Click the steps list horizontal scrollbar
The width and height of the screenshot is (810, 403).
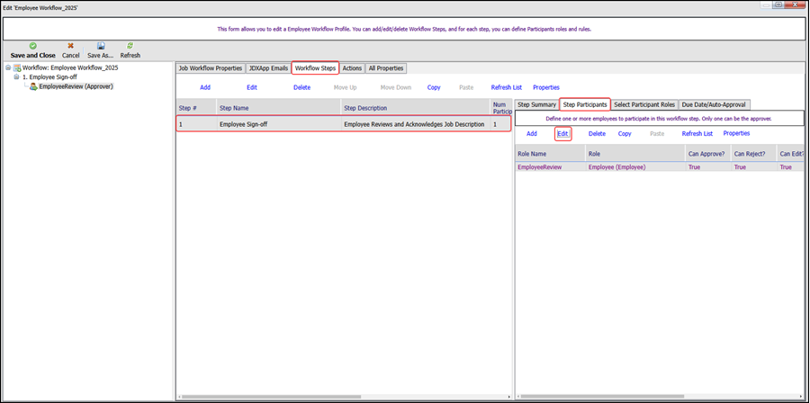[342, 397]
